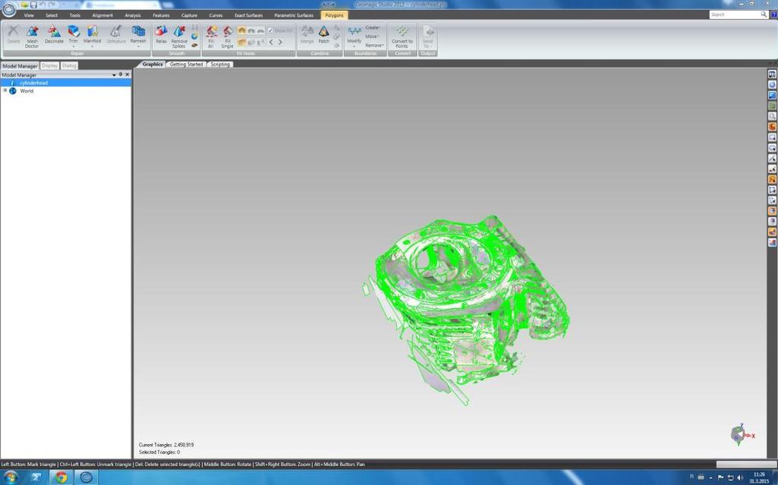This screenshot has height=485, width=778.
Task: Open quick access toolbar customize arrow
Action: pos(63,5)
